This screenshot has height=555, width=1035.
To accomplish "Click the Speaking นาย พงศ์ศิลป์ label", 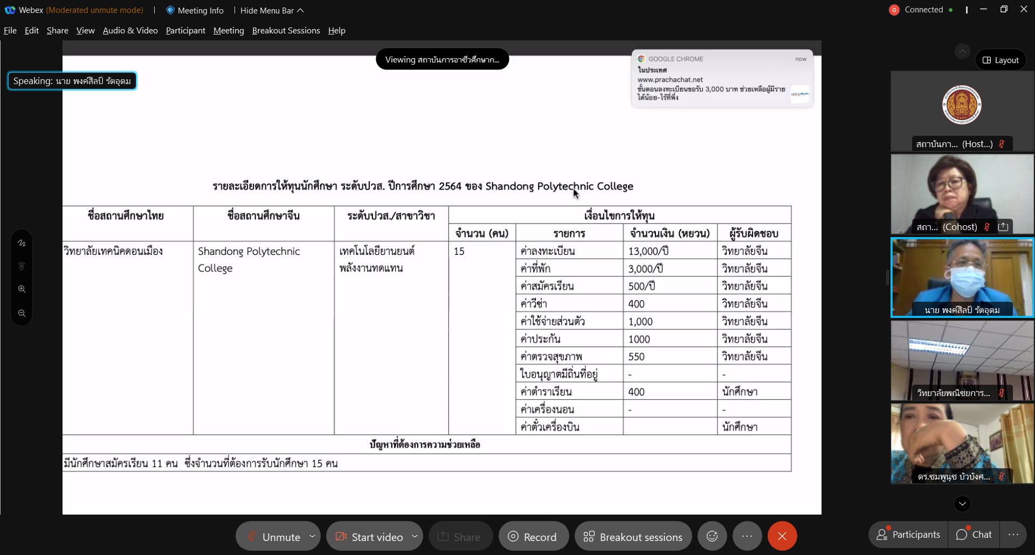I will point(72,81).
